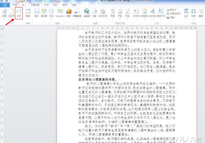The width and height of the screenshot is (205, 143).
Task: Add a hyperlink with 超链接
Action: pyautogui.click(x=87, y=13)
